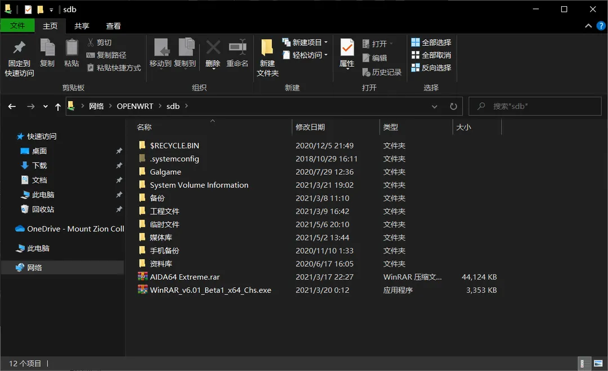Click History (历史记录) in ribbon
Screen dimensions: 608x371
point(382,72)
